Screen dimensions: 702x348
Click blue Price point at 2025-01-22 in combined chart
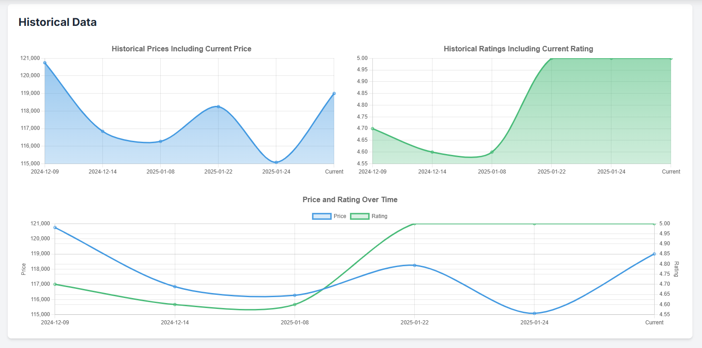coord(415,265)
